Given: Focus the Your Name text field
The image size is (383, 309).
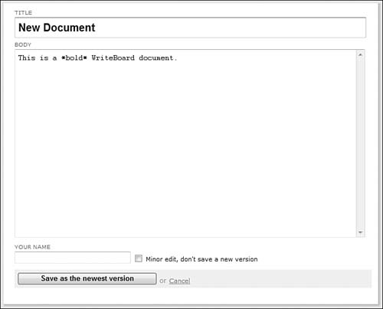Looking at the screenshot, I should tap(73, 258).
